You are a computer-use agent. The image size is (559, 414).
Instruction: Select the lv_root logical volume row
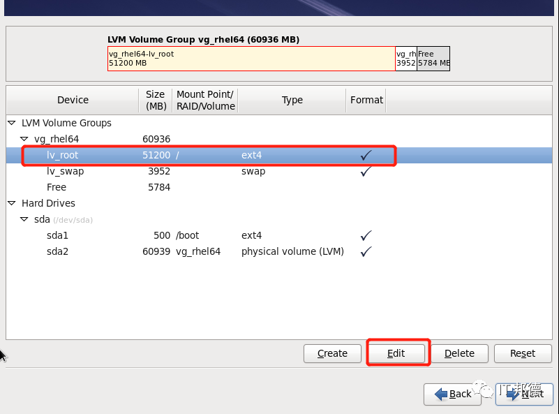tap(278, 156)
